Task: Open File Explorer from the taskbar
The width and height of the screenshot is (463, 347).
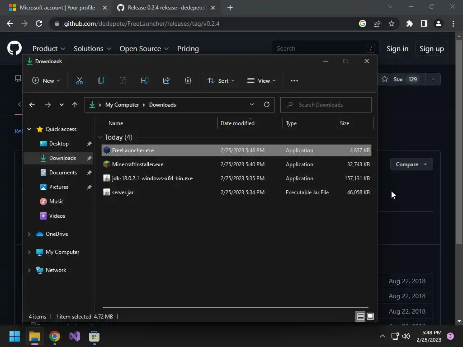Action: pos(34,336)
